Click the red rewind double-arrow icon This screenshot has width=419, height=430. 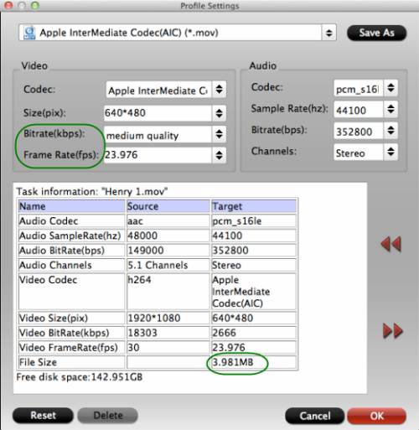point(391,244)
